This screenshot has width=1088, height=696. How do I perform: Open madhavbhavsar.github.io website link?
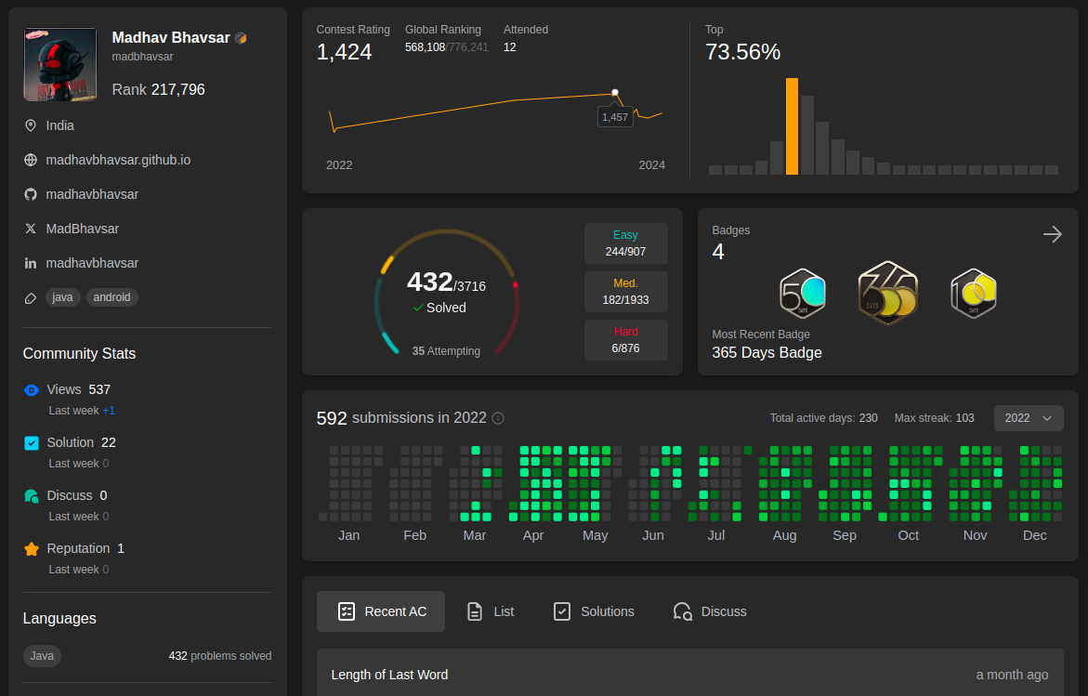pyautogui.click(x=118, y=160)
